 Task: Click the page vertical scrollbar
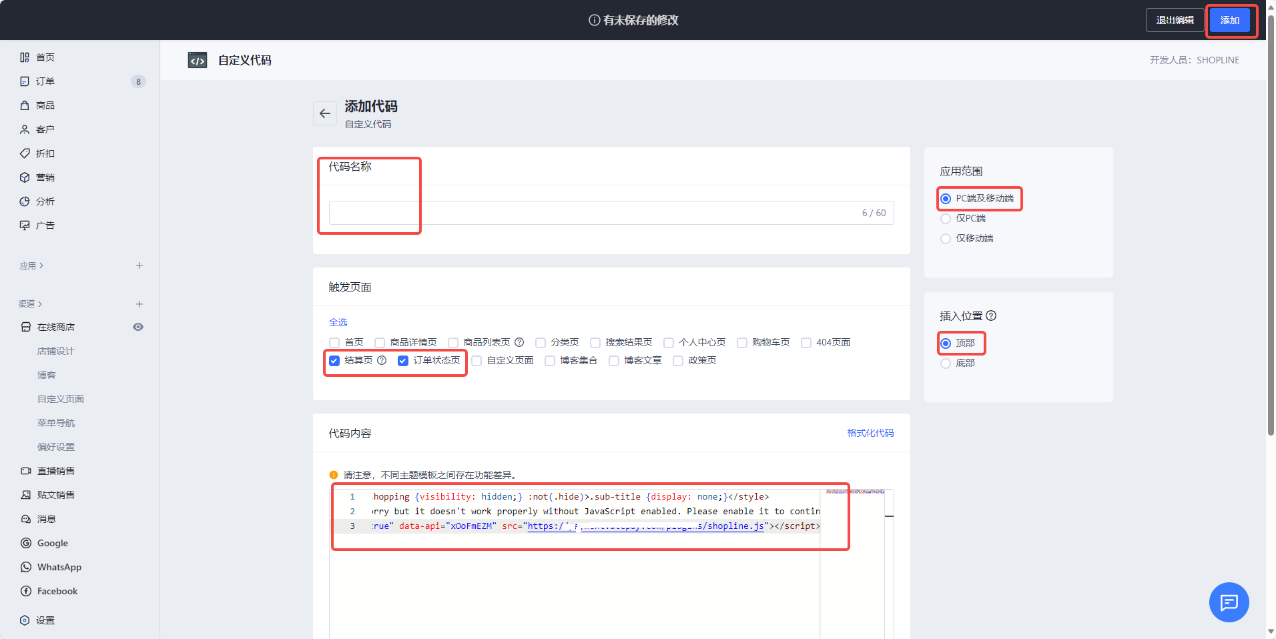click(x=1271, y=227)
